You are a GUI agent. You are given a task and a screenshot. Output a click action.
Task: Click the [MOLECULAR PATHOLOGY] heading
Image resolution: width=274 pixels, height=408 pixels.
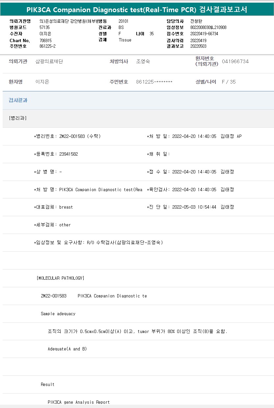[x=61, y=278]
